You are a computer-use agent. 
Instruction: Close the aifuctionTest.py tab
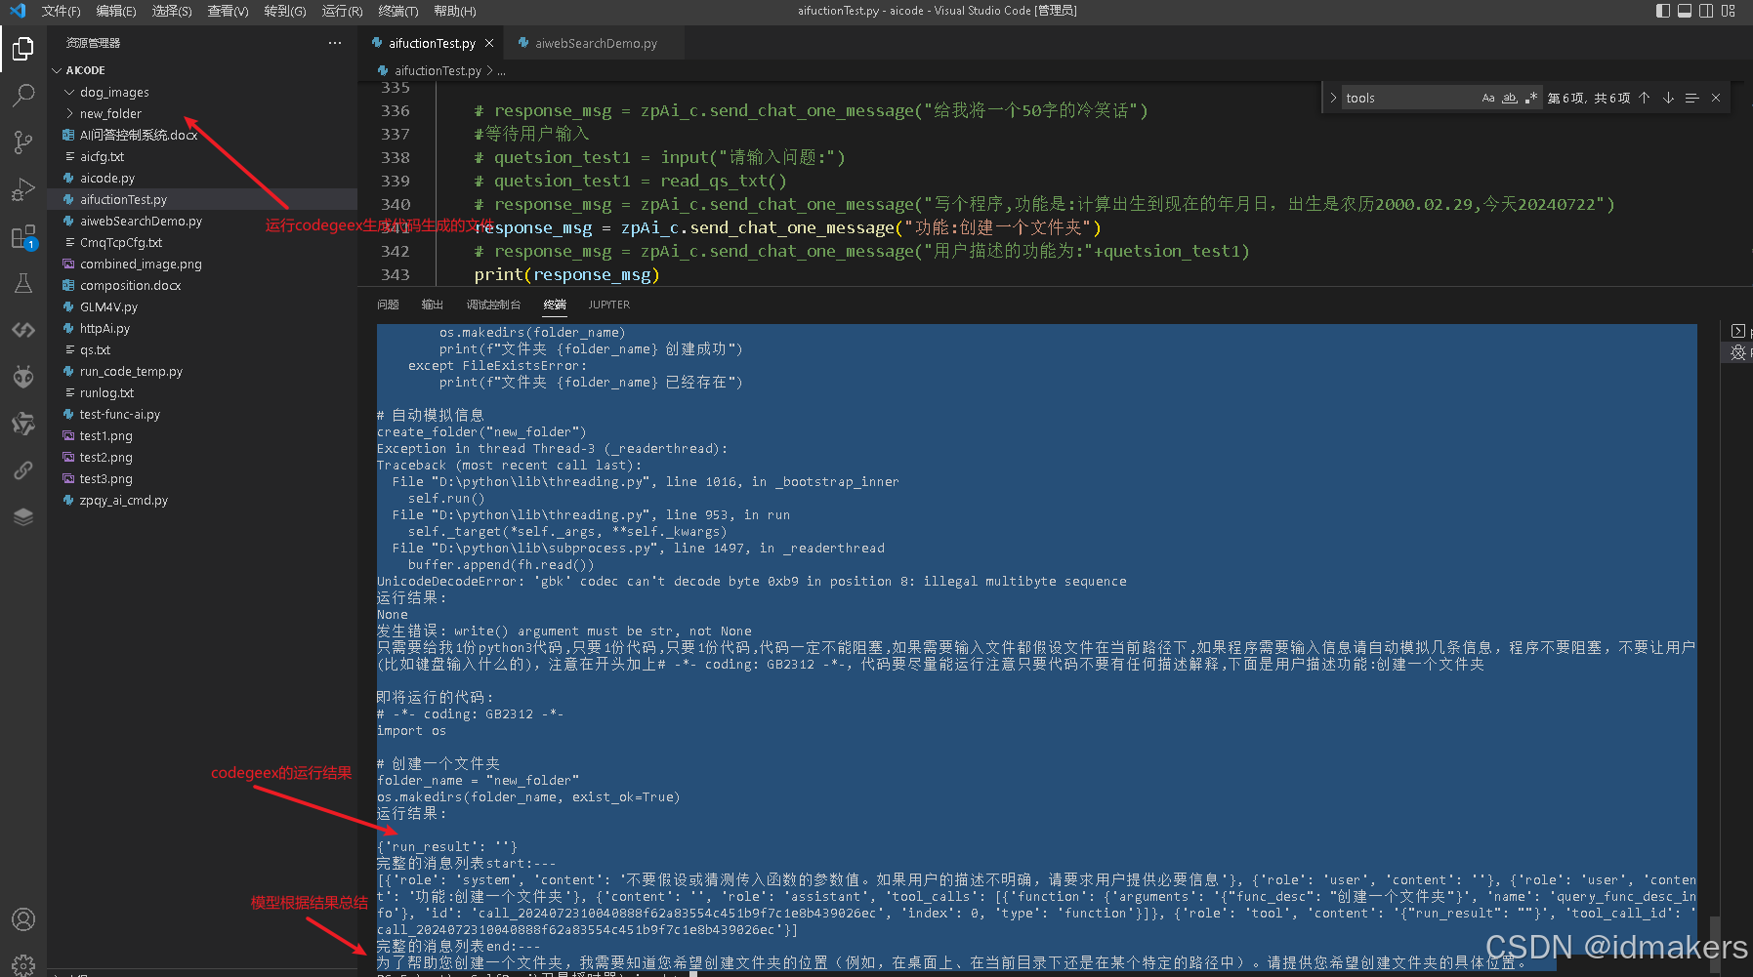(x=489, y=43)
